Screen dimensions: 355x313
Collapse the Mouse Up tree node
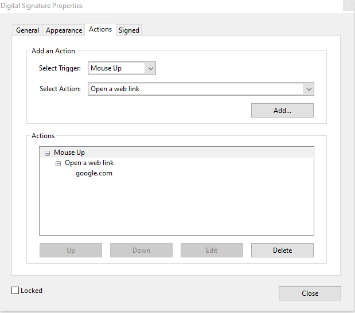click(47, 153)
